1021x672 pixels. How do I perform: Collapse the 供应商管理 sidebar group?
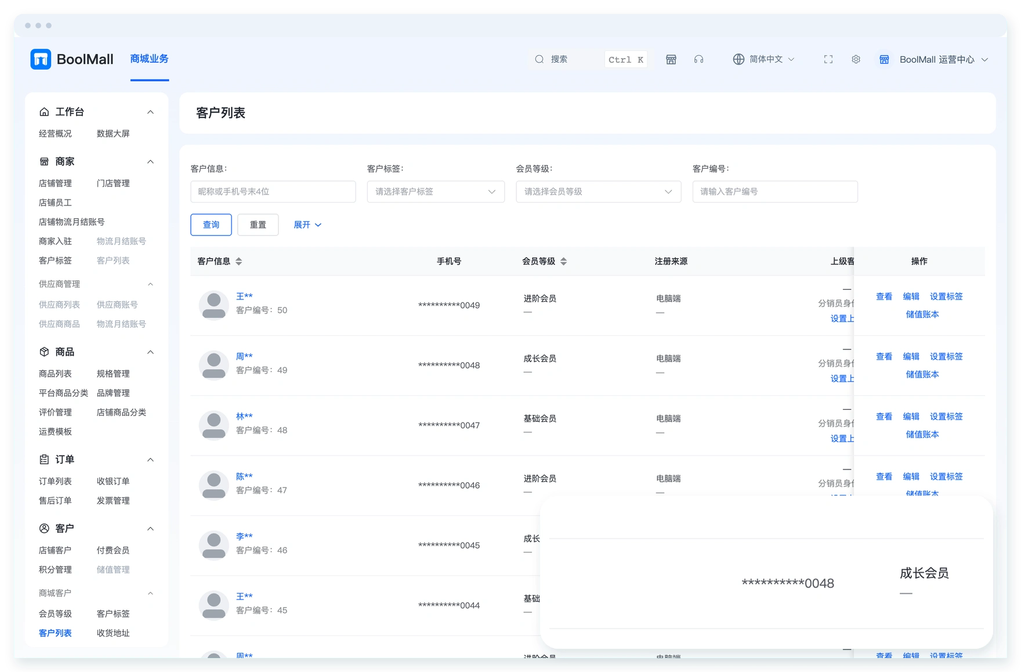pyautogui.click(x=150, y=284)
